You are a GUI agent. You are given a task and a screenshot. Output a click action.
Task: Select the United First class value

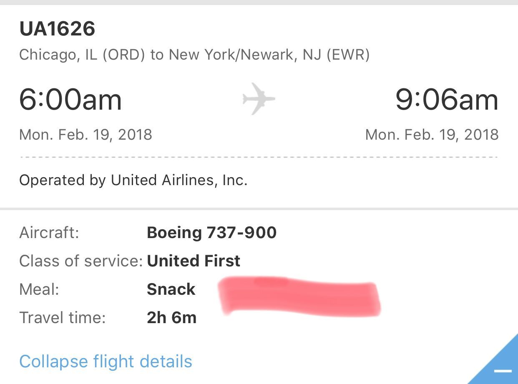[x=194, y=261]
